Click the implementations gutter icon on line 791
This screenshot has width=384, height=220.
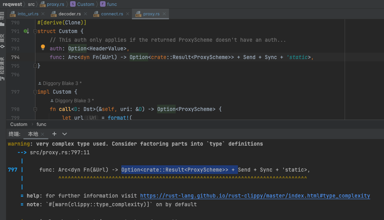[26, 31]
